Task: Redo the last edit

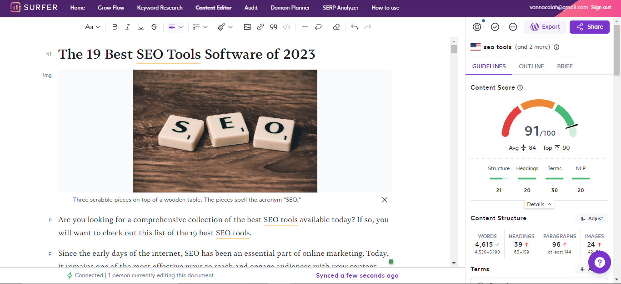Action: point(368,27)
